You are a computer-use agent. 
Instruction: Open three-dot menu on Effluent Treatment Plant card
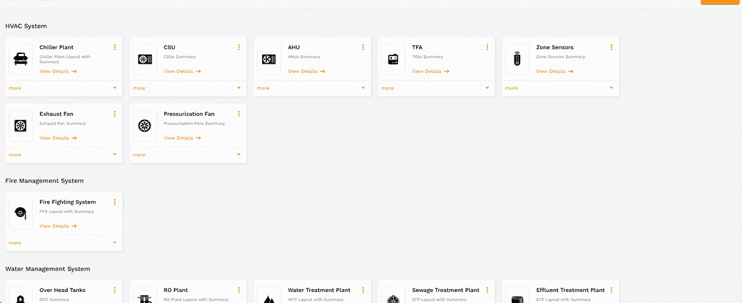612,291
